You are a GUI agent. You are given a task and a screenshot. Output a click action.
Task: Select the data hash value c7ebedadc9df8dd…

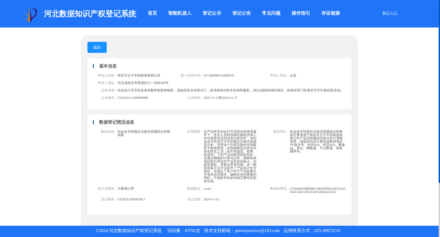[x=318, y=190]
